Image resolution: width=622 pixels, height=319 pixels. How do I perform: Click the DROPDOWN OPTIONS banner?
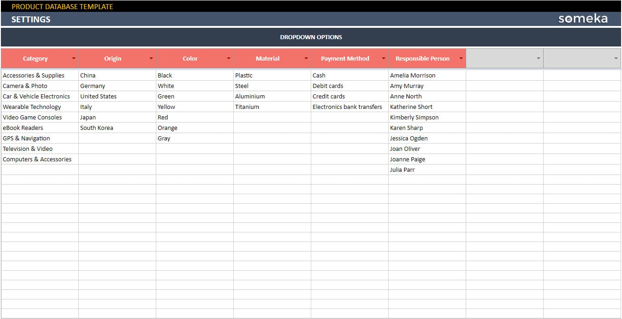tap(311, 37)
